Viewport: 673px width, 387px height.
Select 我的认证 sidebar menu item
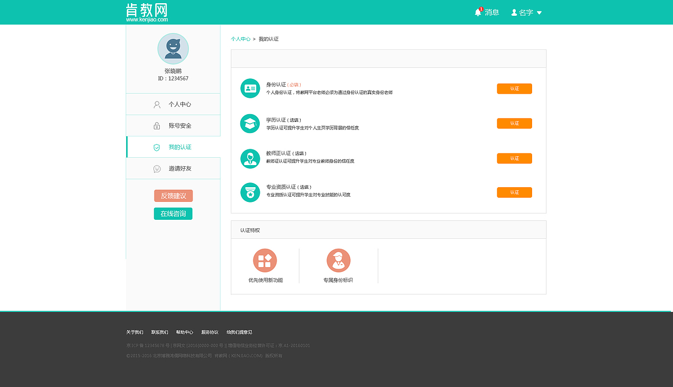coord(173,147)
